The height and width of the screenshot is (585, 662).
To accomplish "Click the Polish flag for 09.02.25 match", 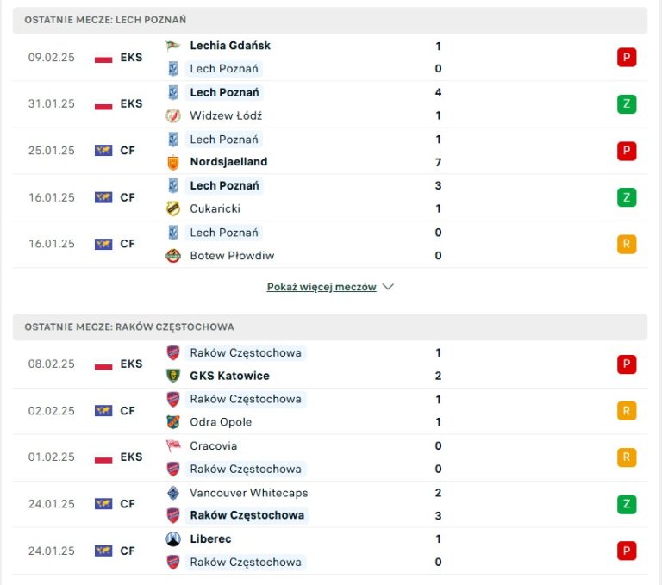I will pyautogui.click(x=103, y=58).
